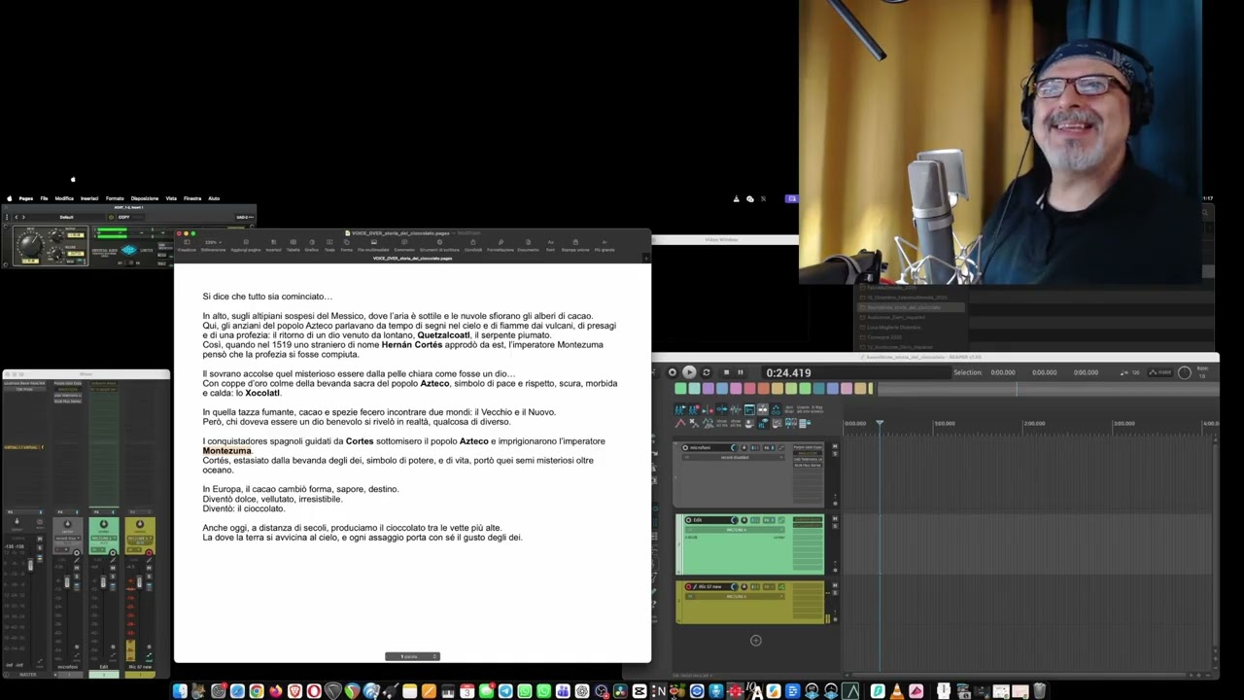Open the microfoni track 'record disabled' input dropdown
Image resolution: width=1244 pixels, height=700 pixels.
(734, 457)
